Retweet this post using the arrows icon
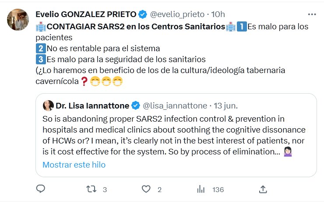Image resolution: width=324 pixels, height=203 pixels. (91, 189)
